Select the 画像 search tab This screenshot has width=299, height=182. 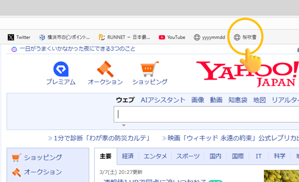[198, 100]
